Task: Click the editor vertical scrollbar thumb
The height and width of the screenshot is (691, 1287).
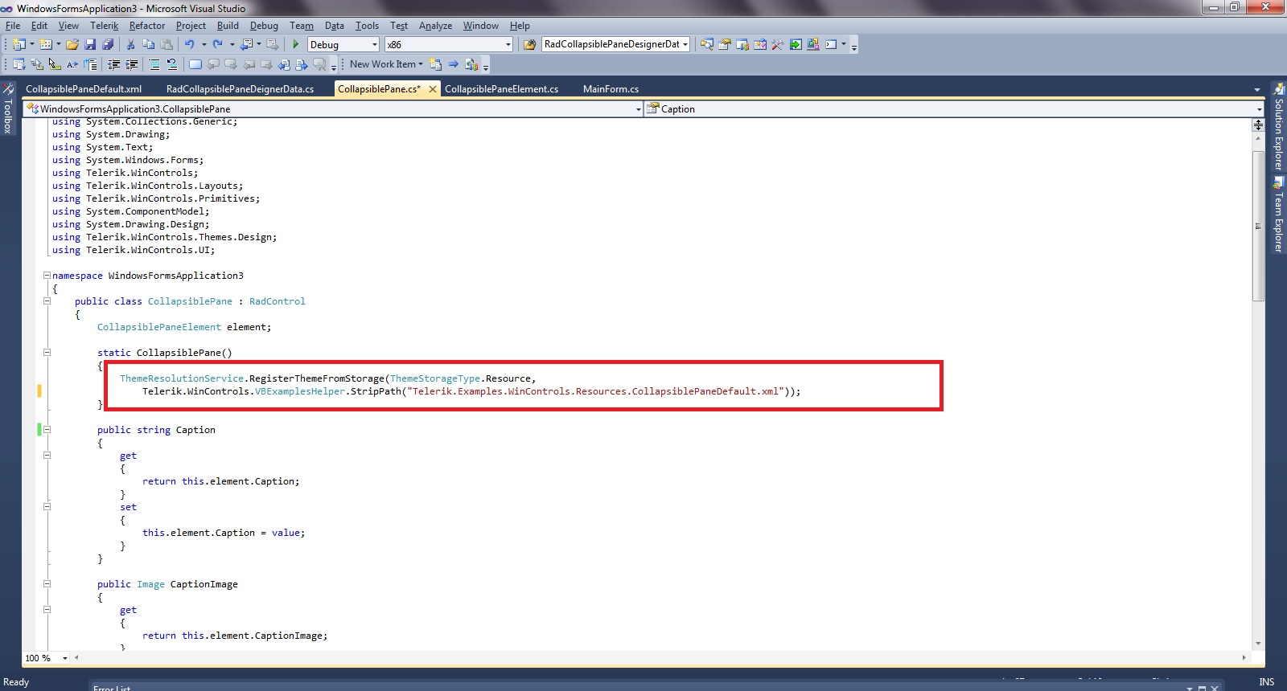Action: [1258, 226]
